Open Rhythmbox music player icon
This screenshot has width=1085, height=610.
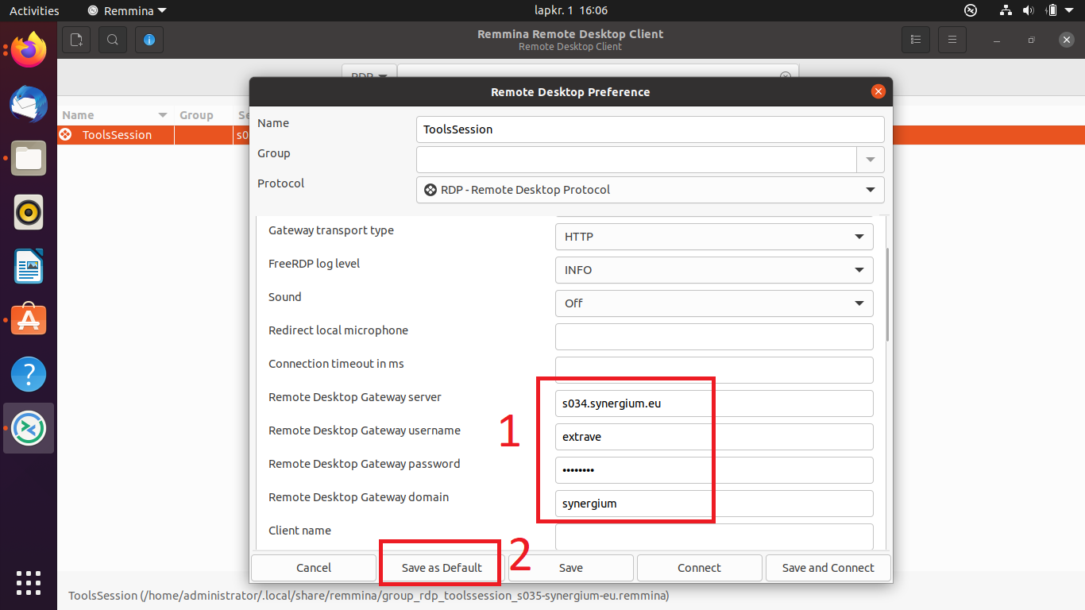[x=29, y=212]
